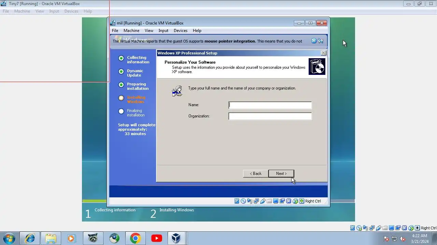Click the muted volume tray icon
The image size is (437, 245).
pos(403,239)
